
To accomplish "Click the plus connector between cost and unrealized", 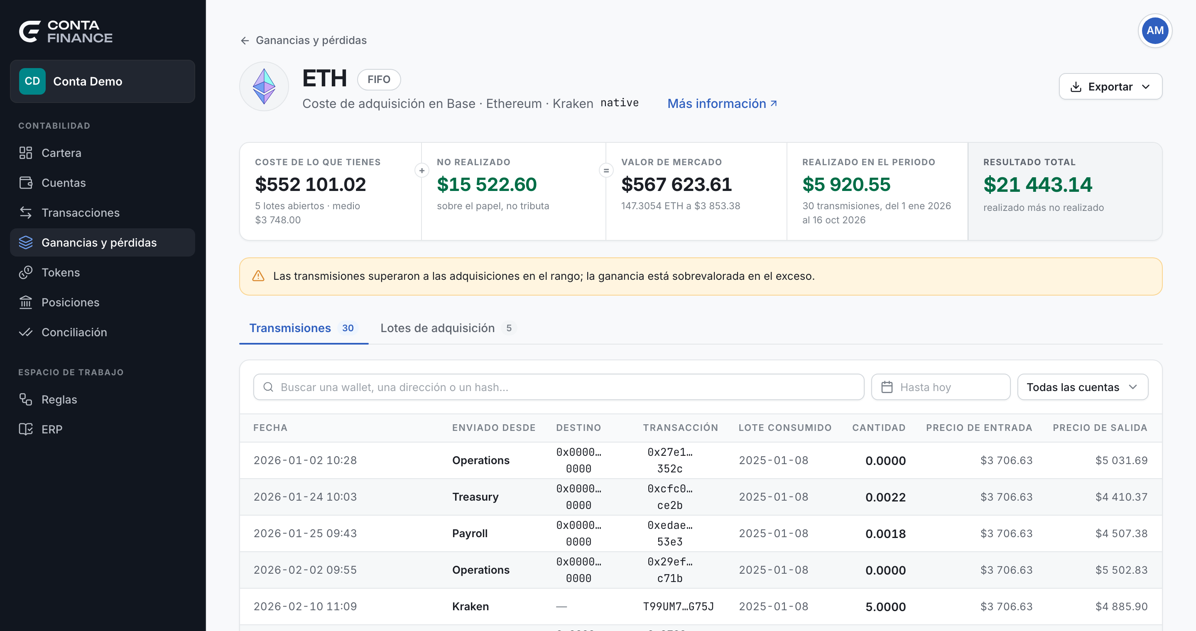I will [422, 171].
